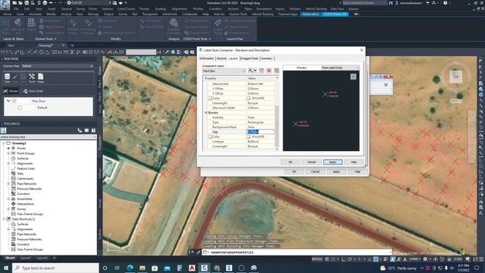485x273 pixels.
Task: Delete the component with red X icon
Action: pos(269,71)
